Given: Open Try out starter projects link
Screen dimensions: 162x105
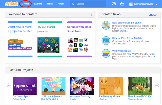Looking at the screenshot, I should 46,29.
